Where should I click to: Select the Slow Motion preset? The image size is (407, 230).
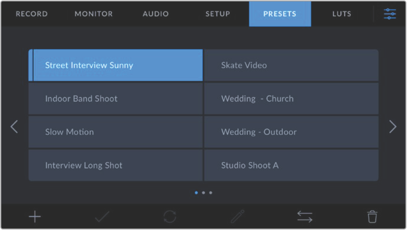point(116,132)
